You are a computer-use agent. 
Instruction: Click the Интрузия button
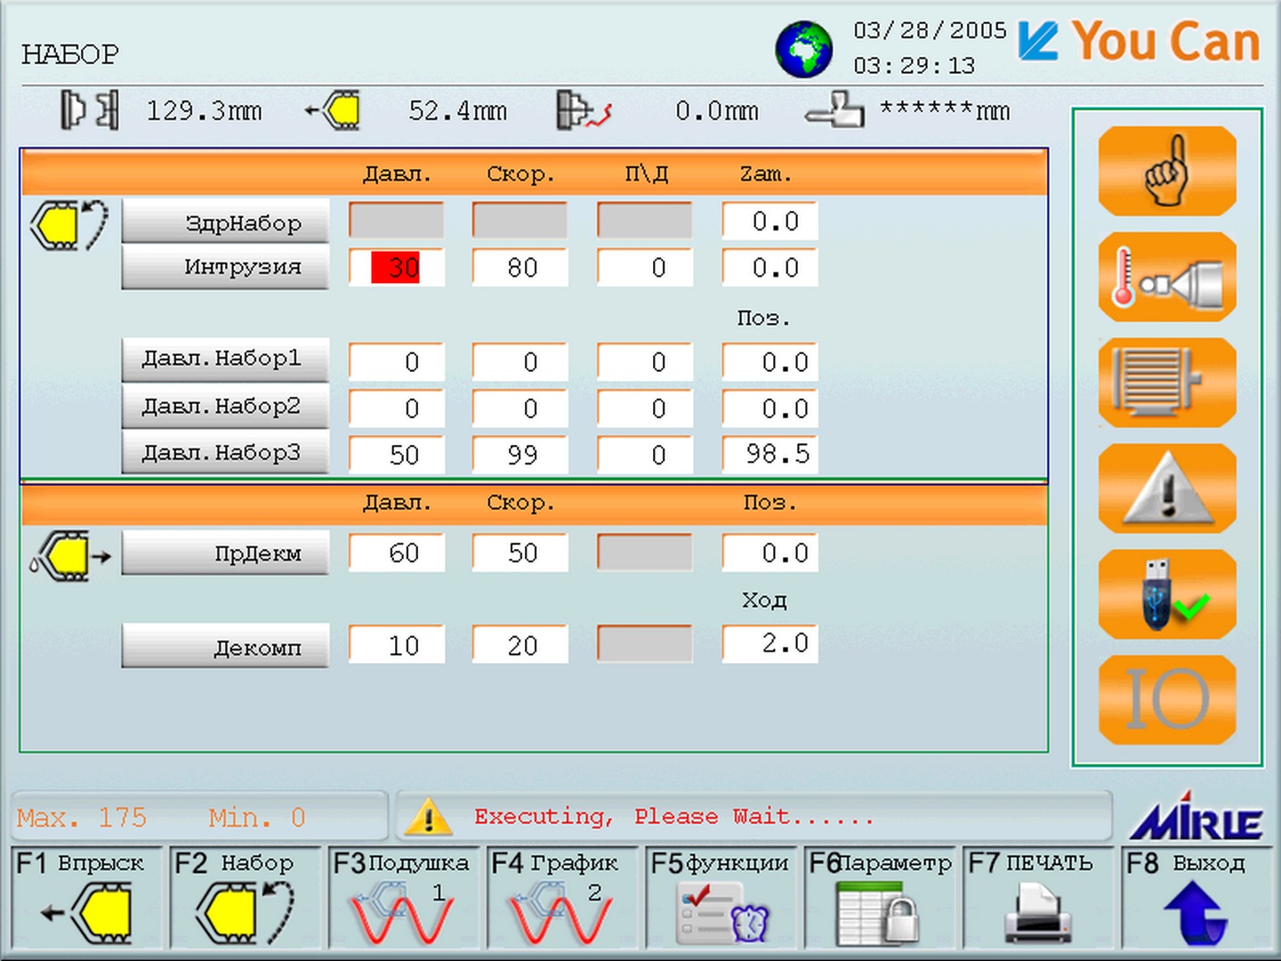click(225, 267)
